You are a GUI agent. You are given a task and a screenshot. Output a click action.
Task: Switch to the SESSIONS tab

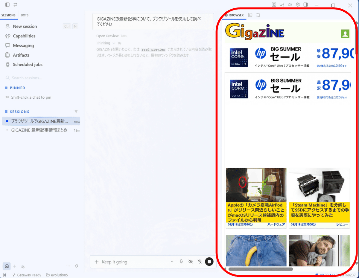(x=8, y=15)
